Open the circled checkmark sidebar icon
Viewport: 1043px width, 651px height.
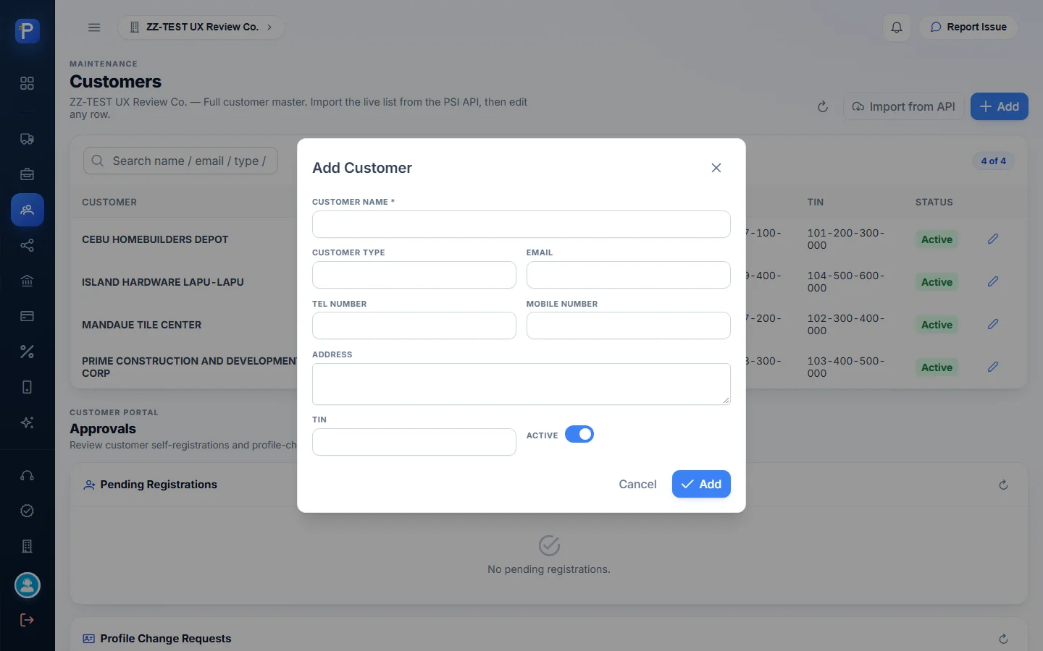tap(28, 511)
